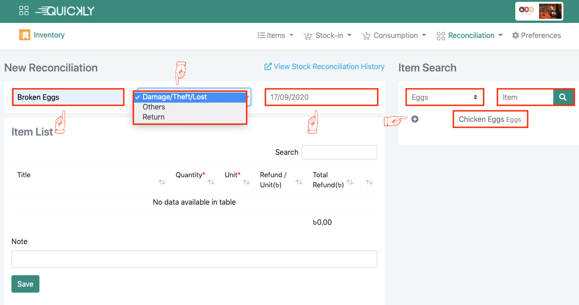
Task: Open the Eggs category selector
Action: point(444,97)
